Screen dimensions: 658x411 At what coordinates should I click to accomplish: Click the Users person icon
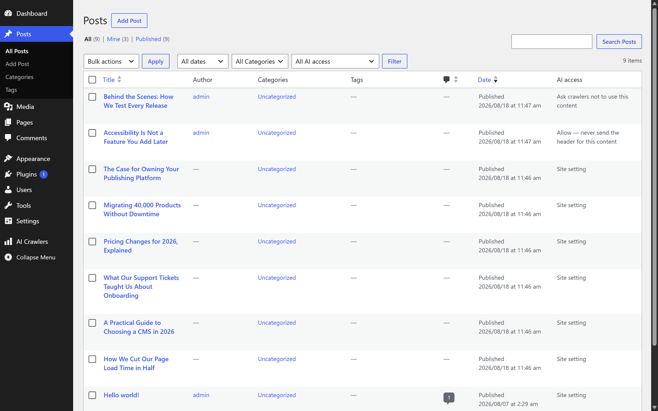(x=8, y=190)
